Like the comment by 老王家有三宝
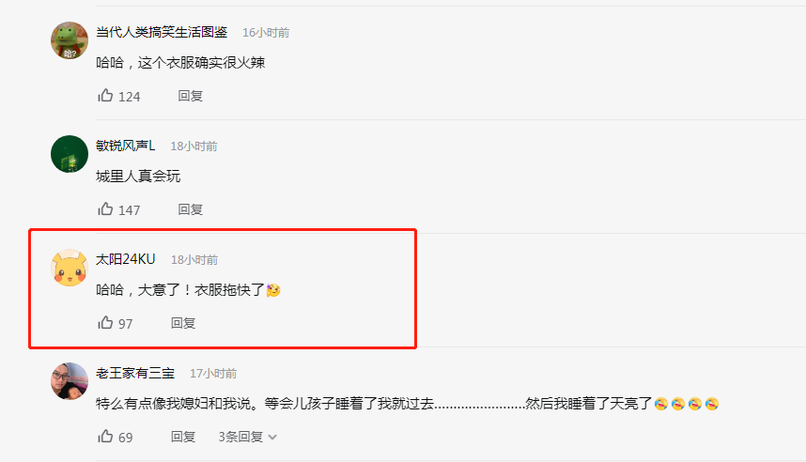806x462 pixels. (105, 437)
